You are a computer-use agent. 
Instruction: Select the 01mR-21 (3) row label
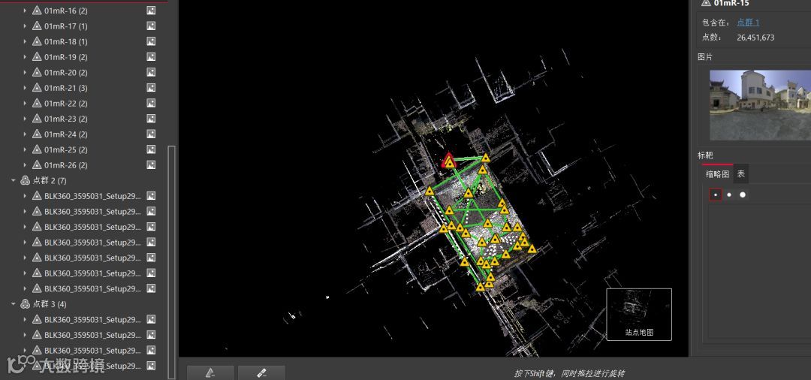click(65, 88)
